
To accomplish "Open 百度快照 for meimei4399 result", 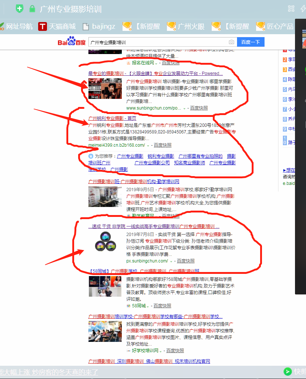I will pos(163,145).
